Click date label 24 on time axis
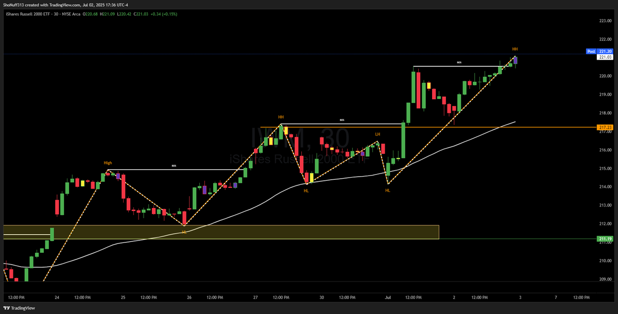 point(57,298)
